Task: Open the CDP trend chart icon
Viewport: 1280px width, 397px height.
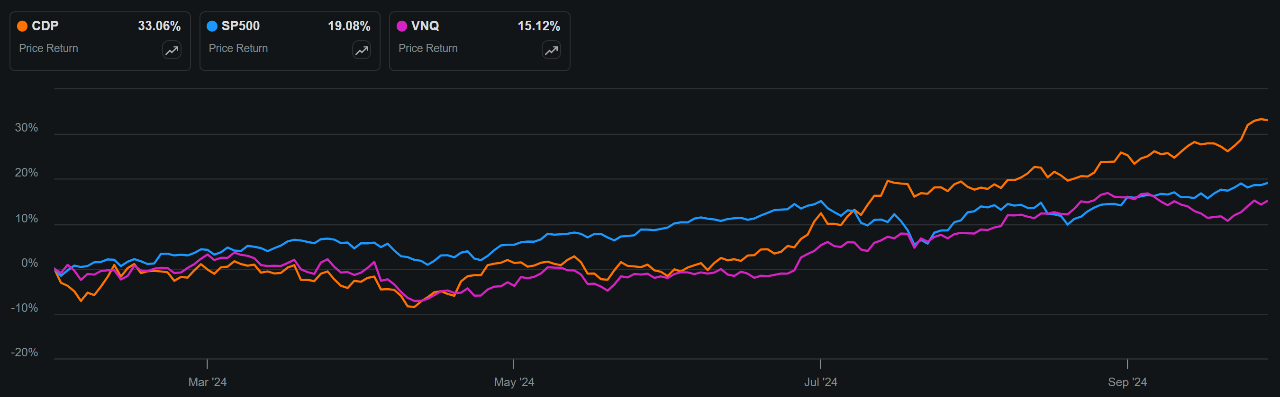Action: pos(172,50)
